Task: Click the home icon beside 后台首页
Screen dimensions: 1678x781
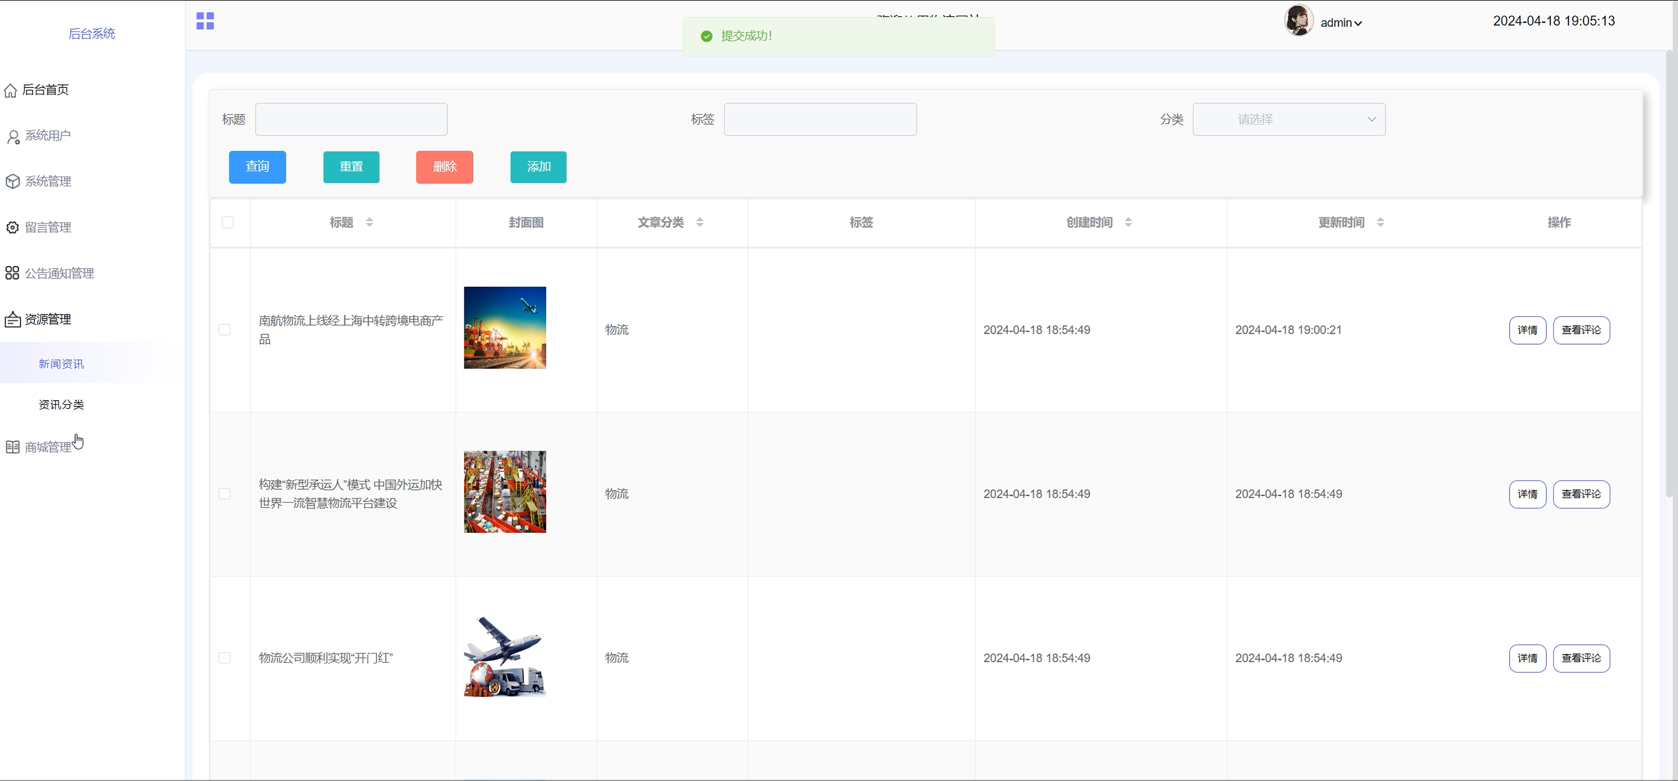Action: [x=10, y=90]
